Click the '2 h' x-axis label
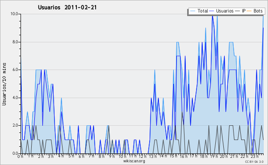The width and height of the screenshot is (268, 165). pos(41,156)
